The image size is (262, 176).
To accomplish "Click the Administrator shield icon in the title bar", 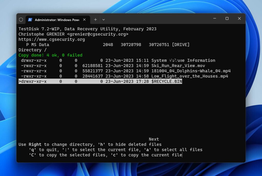I will [x=21, y=19].
